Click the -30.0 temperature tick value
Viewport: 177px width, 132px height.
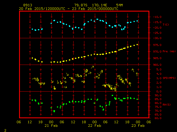[x=157, y=38]
